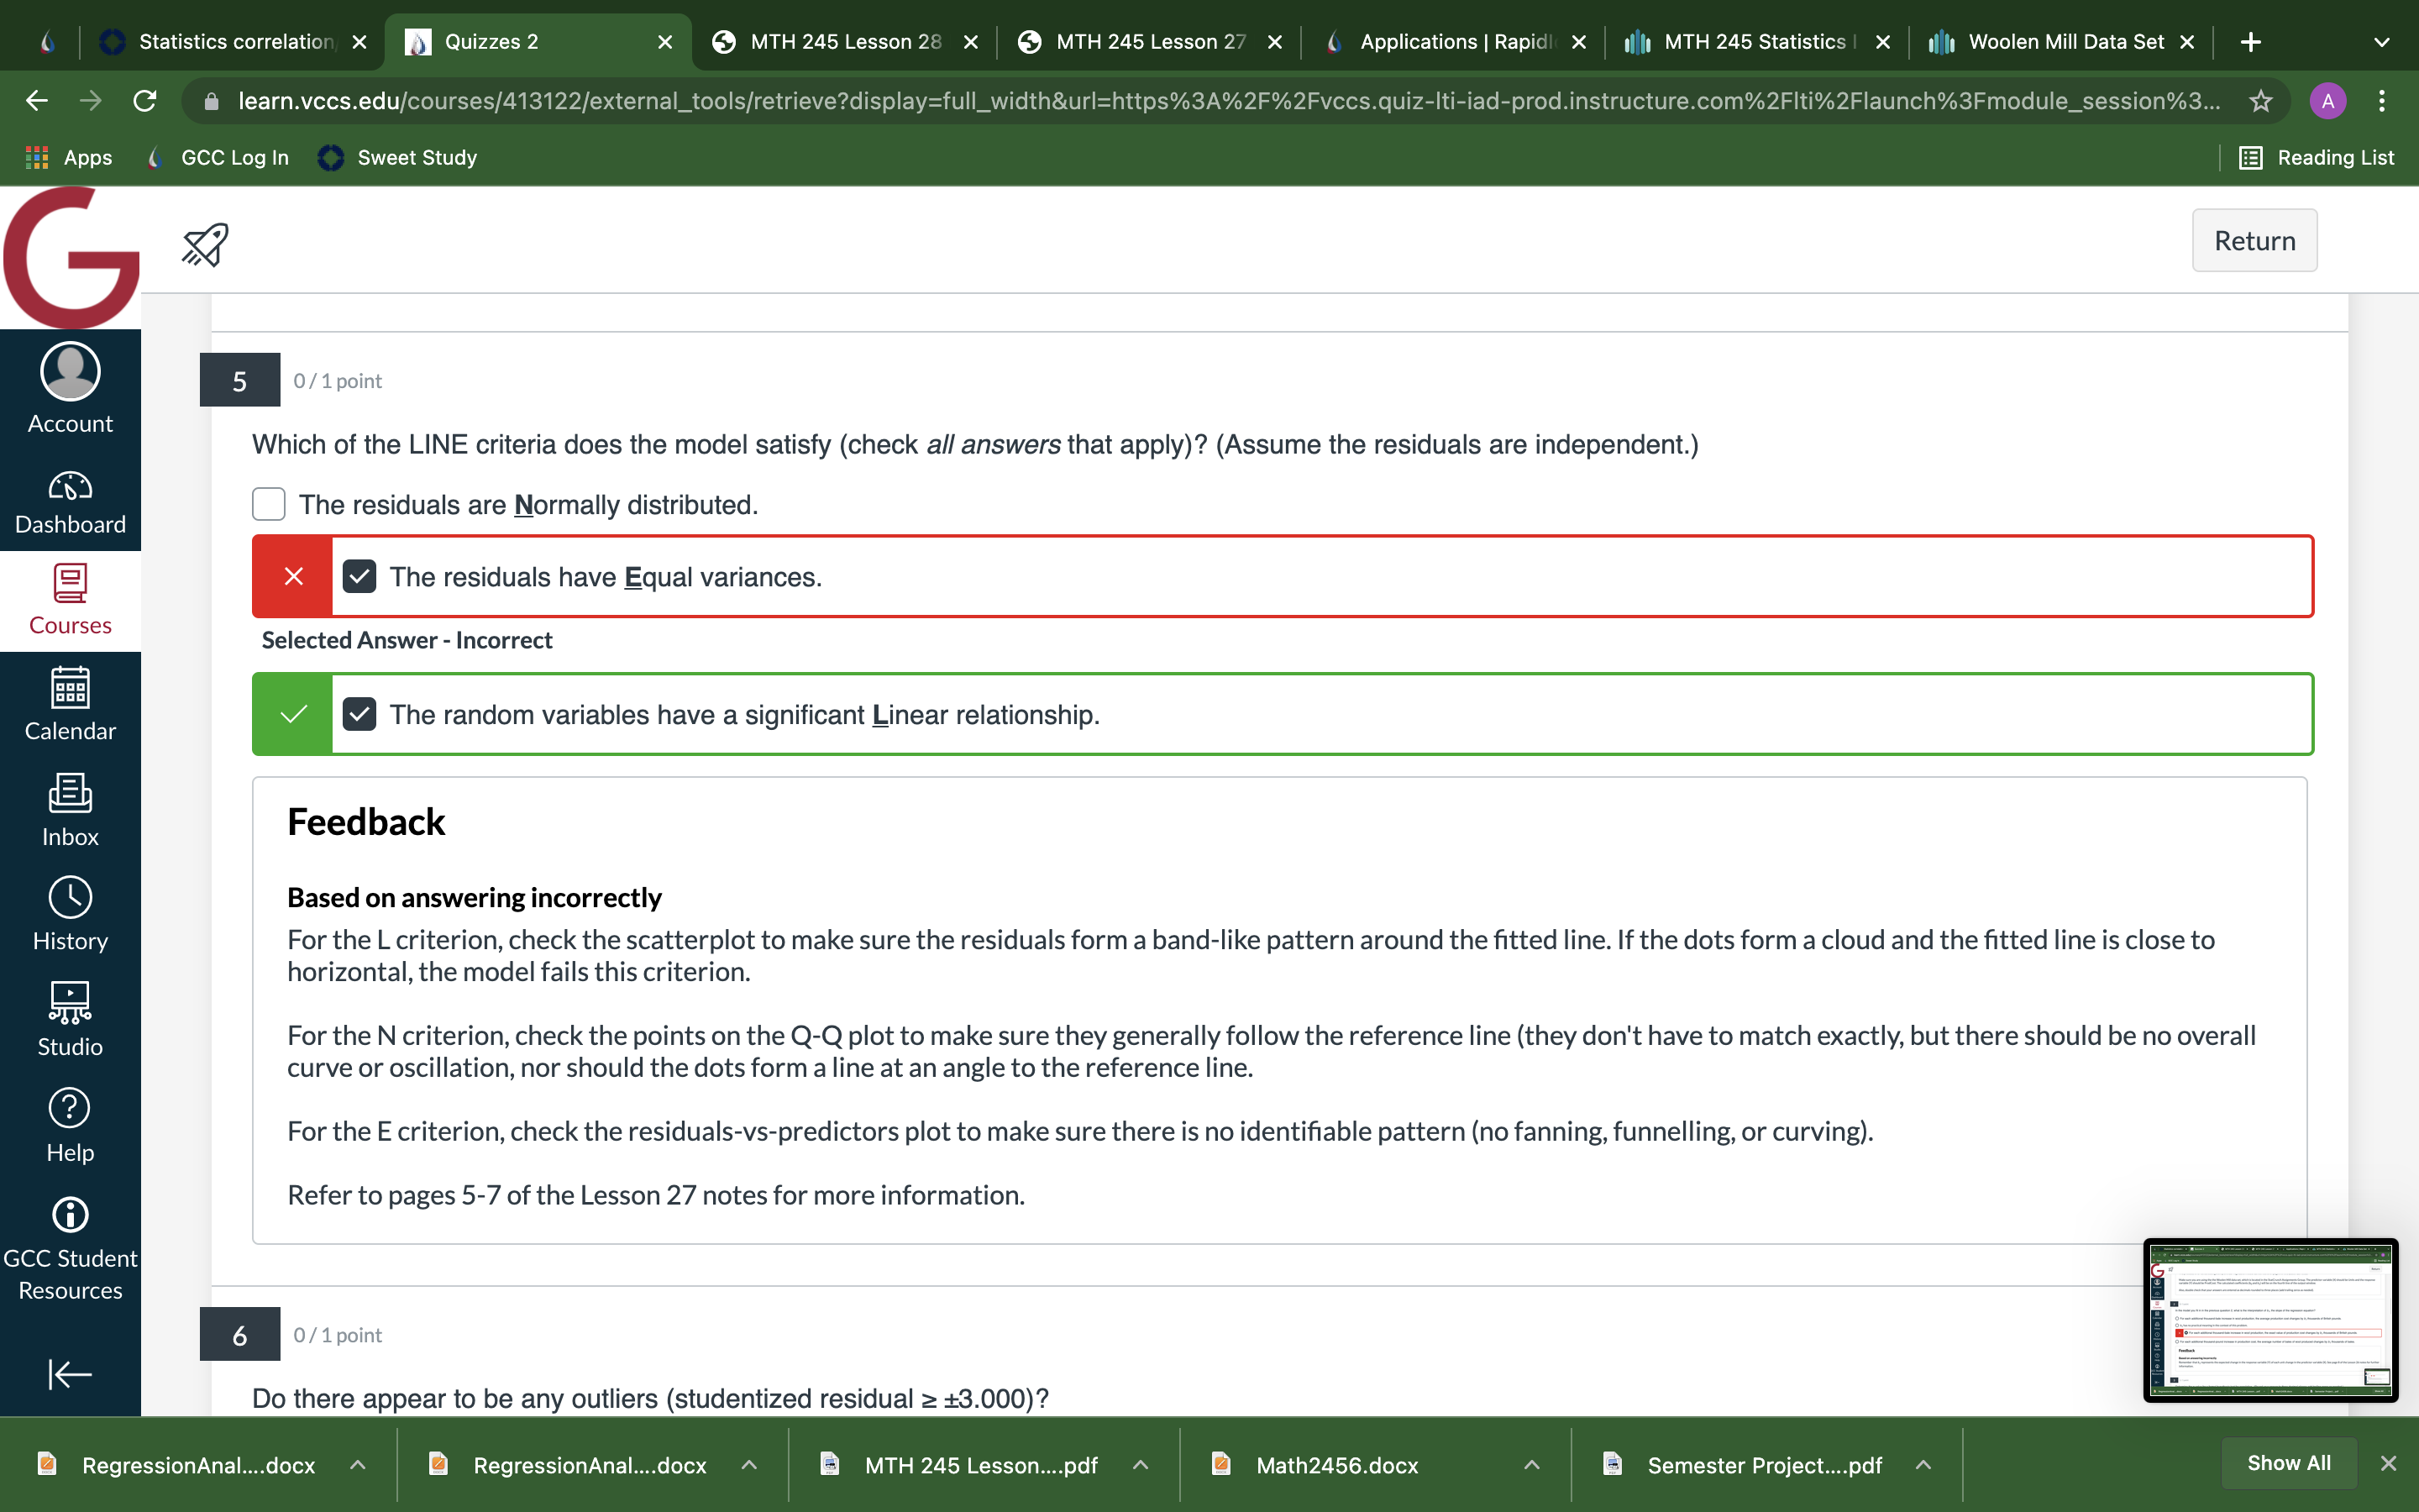This screenshot has width=2419, height=1512.
Task: Open the Account profile icon
Action: pyautogui.click(x=70, y=388)
